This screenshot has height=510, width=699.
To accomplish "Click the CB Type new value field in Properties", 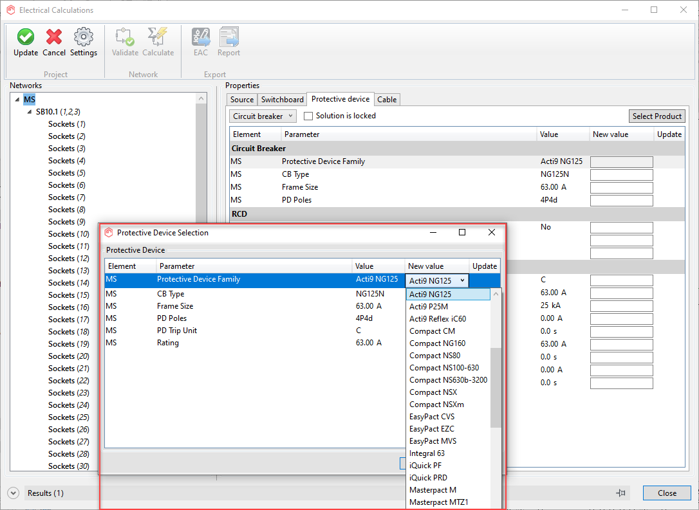I will pyautogui.click(x=621, y=174).
